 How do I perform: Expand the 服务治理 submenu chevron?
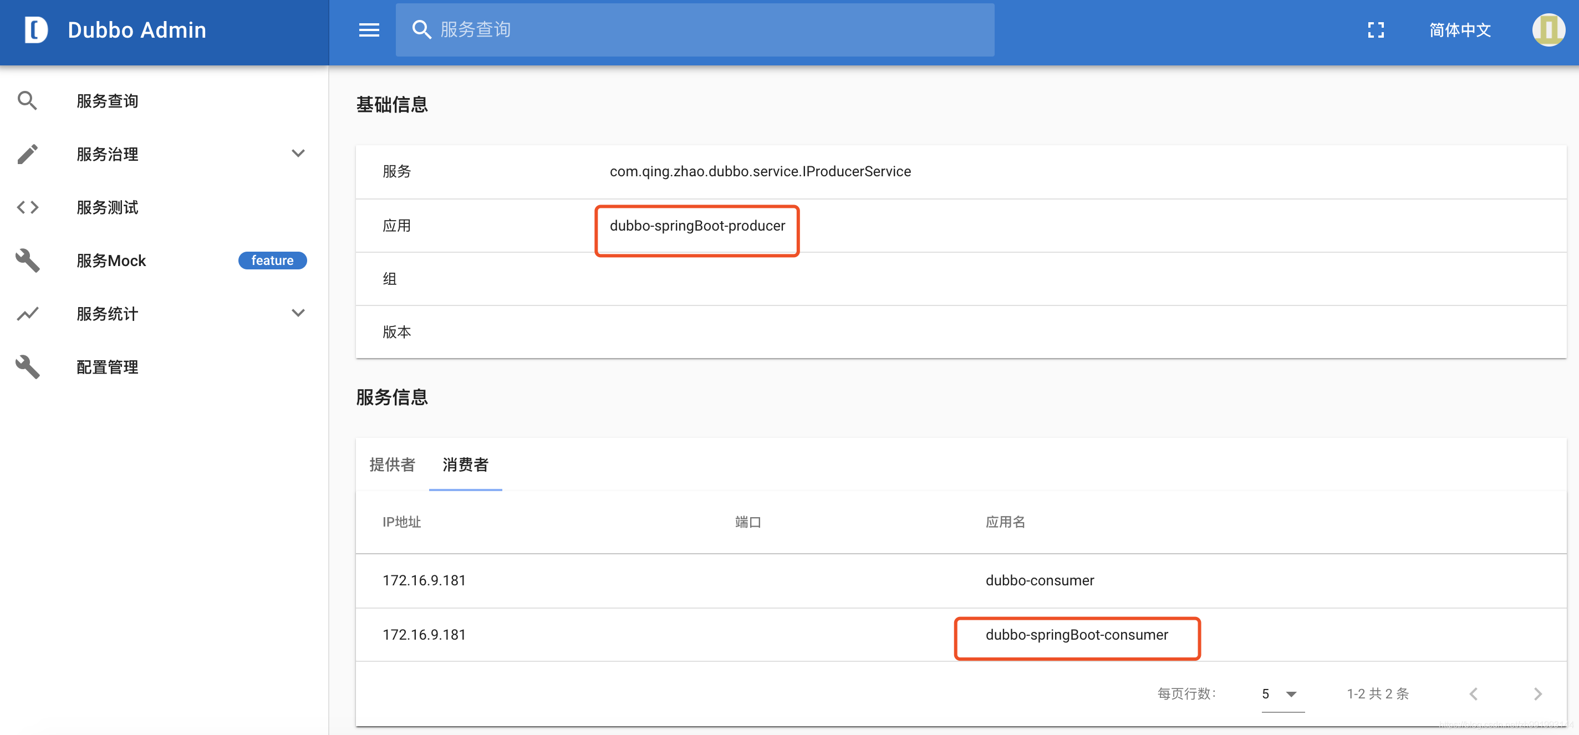tap(298, 153)
